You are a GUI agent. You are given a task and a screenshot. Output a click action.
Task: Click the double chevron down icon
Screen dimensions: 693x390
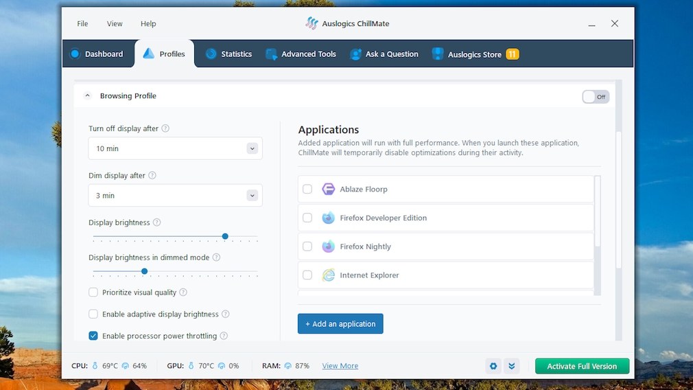coord(511,366)
